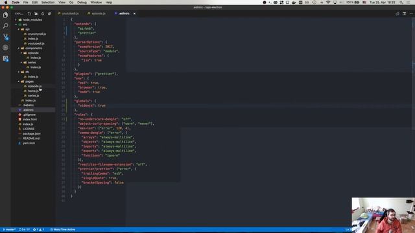Open the Extensions view in activity bar

[5, 58]
